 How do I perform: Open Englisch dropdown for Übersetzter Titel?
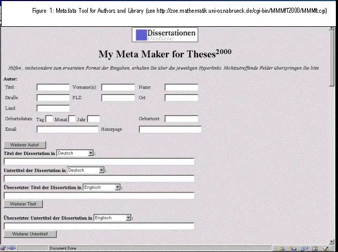tap(102, 187)
